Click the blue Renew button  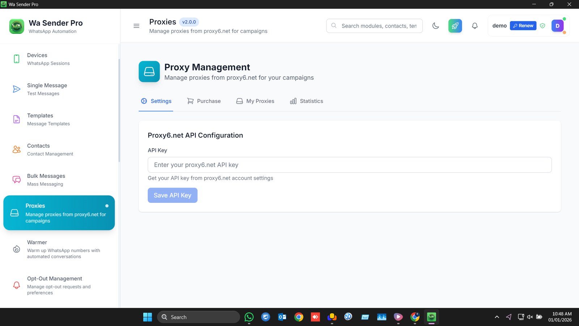tap(523, 25)
